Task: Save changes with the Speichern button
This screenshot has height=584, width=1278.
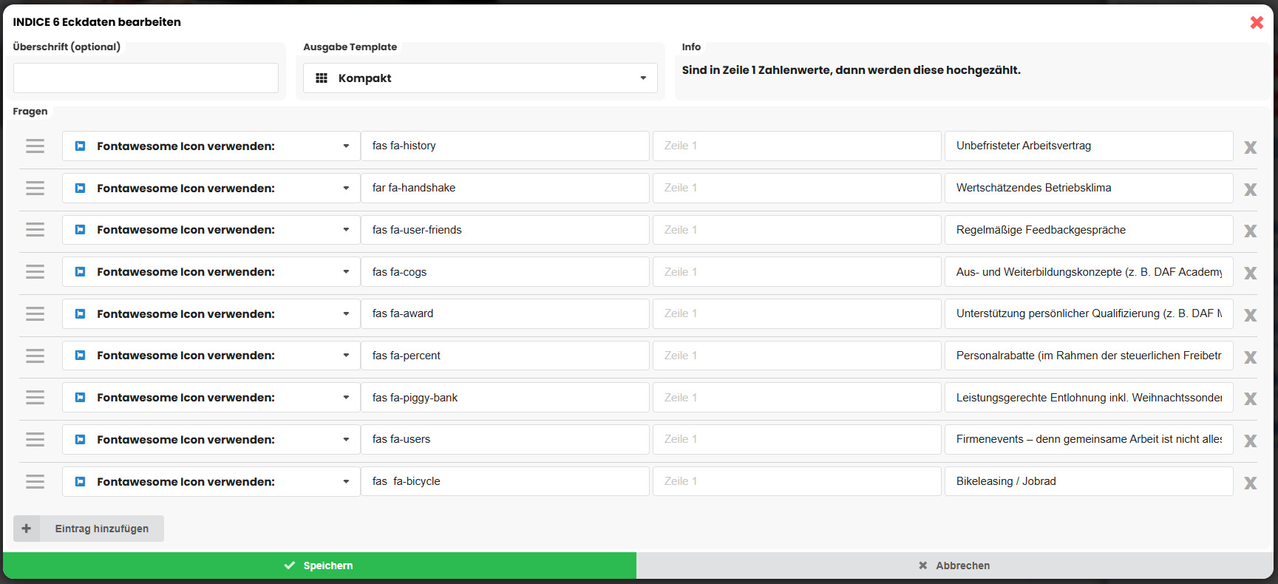Action: (319, 566)
